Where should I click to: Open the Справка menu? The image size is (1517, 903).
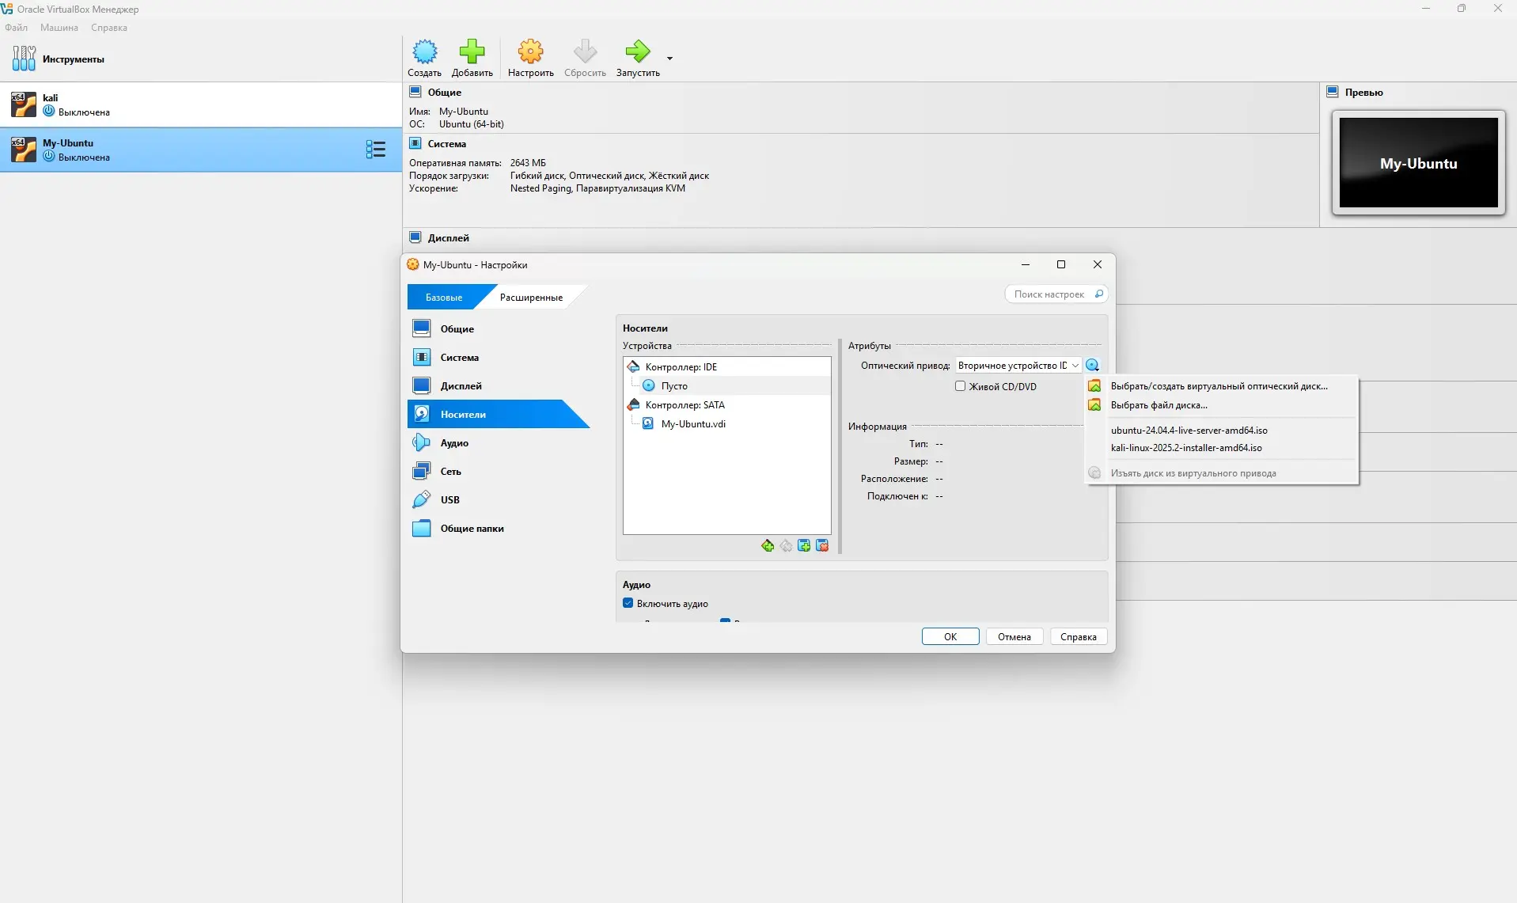click(109, 28)
